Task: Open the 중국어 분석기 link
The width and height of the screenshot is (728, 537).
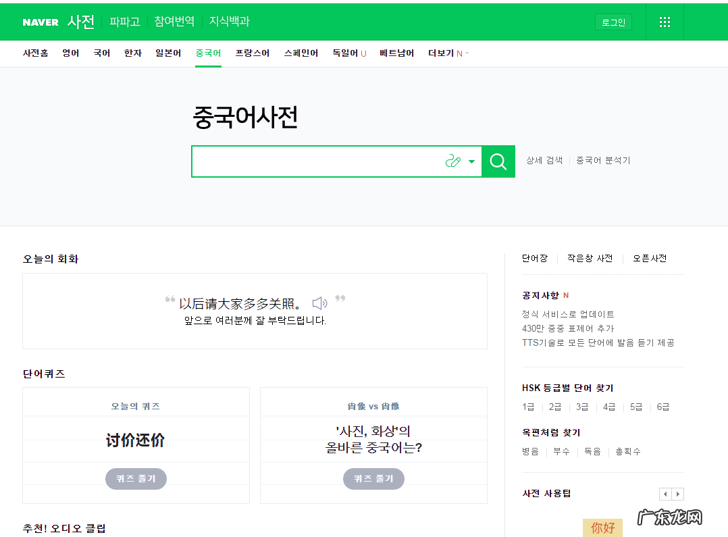Action: tap(602, 161)
